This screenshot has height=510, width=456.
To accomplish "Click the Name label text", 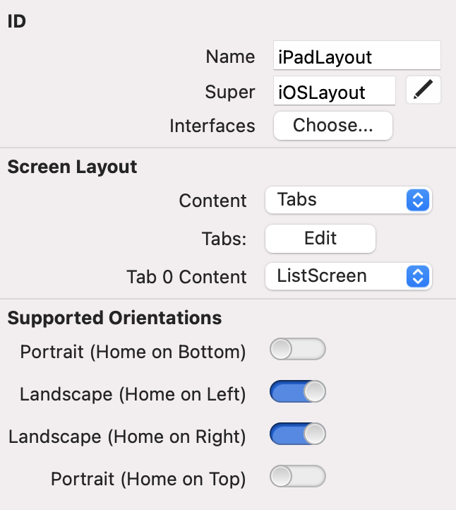I will coord(230,57).
